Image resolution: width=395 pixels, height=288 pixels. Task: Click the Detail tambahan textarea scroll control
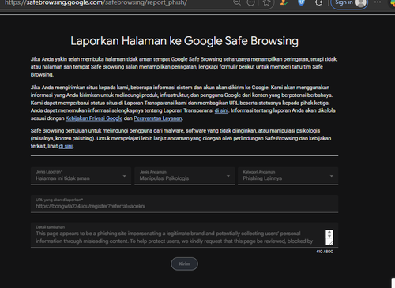[329, 238]
